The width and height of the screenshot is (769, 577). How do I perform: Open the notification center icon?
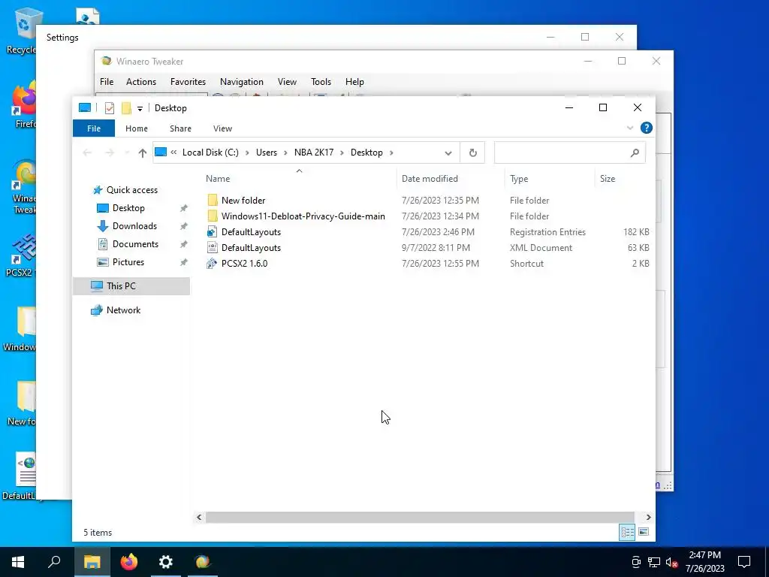pos(744,562)
